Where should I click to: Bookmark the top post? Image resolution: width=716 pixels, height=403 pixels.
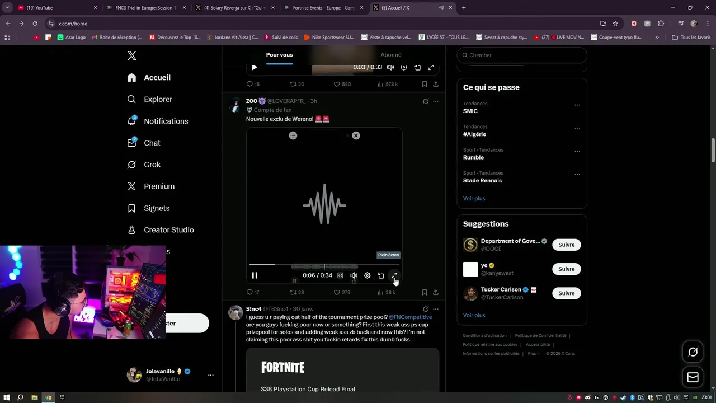424,84
